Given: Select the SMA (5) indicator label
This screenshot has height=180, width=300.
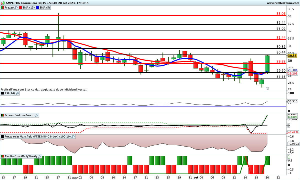Looking at the screenshot, I should point(45,7).
